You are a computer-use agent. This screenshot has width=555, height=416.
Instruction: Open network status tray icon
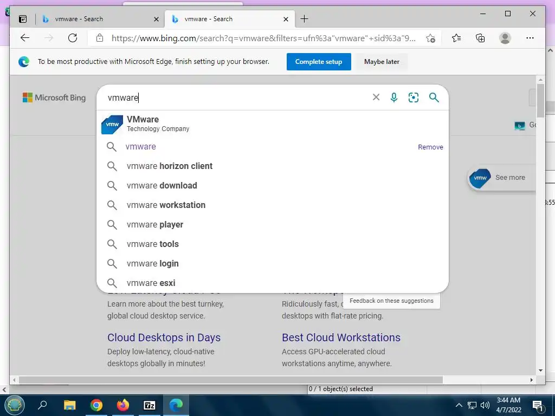(472, 405)
